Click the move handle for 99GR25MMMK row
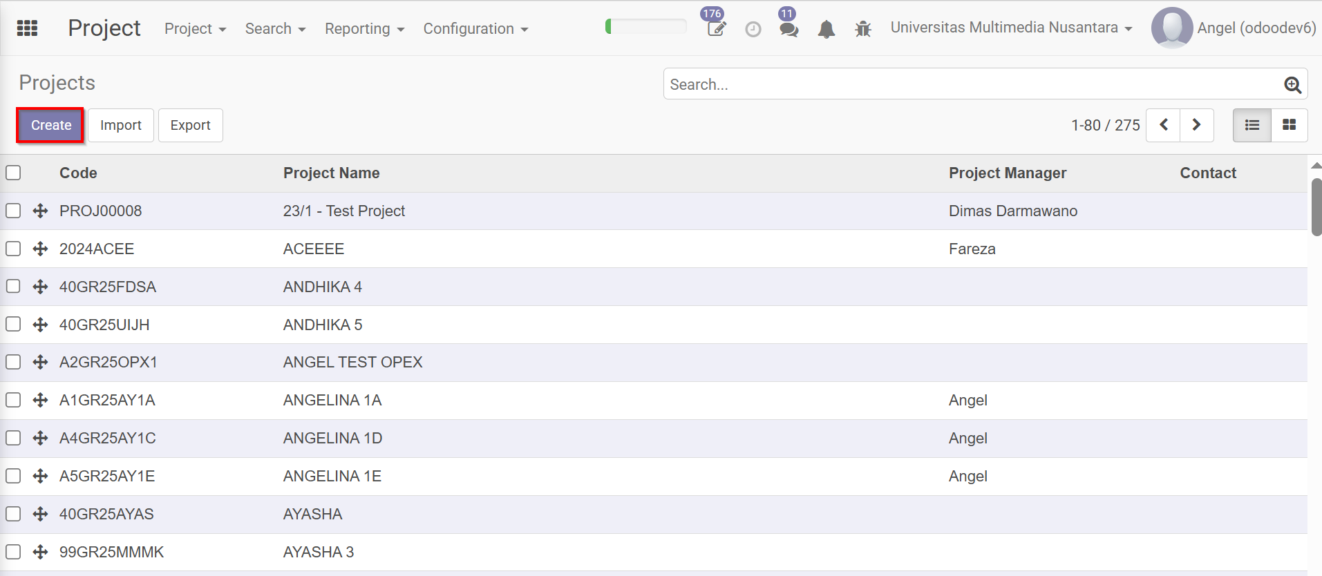Screen dimensions: 1322x576 coord(40,552)
